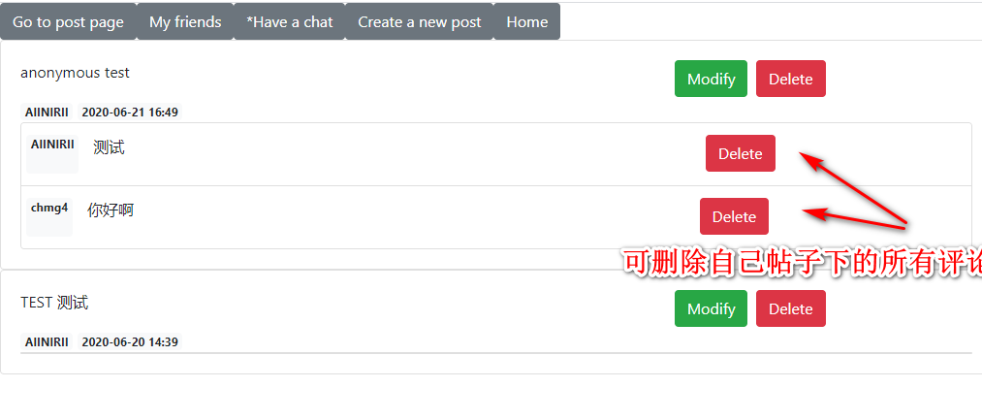Screen dimensions: 982x420
Task: Click the "anonymous test" post title
Action: [x=75, y=73]
